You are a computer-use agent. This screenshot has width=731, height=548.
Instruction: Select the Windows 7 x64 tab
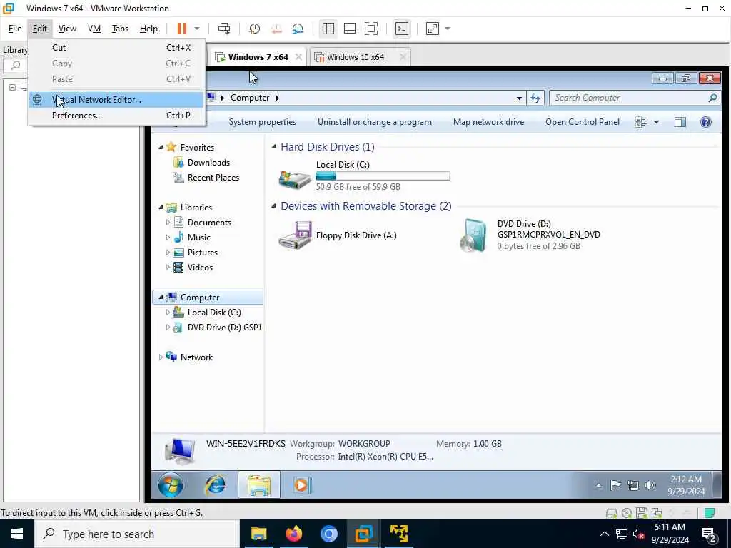(x=258, y=57)
